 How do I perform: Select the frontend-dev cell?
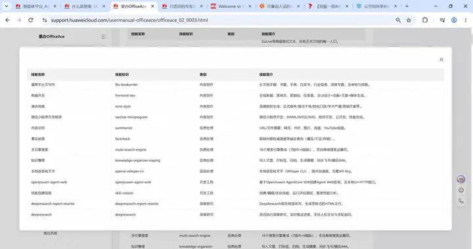pos(125,96)
